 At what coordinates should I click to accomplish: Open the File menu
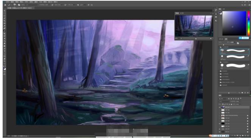8,2
